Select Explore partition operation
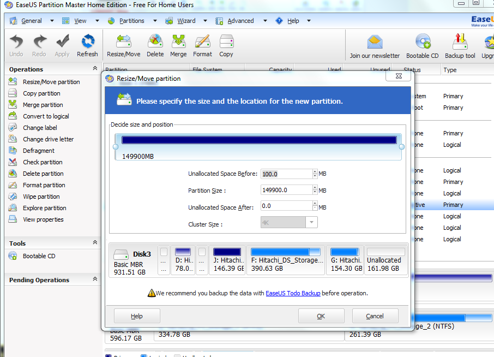This screenshot has width=494, height=357. [37, 208]
